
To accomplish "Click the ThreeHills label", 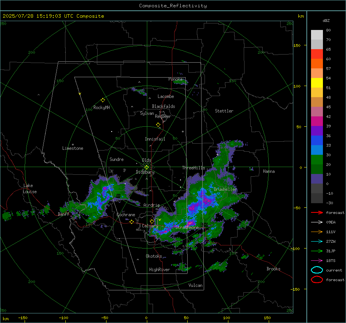I will click(193, 168).
